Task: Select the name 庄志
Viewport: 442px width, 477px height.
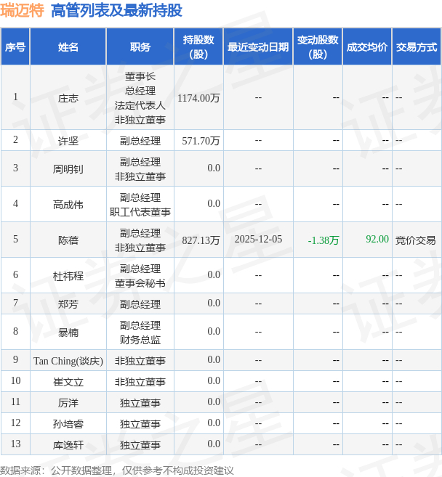Action: 68,98
